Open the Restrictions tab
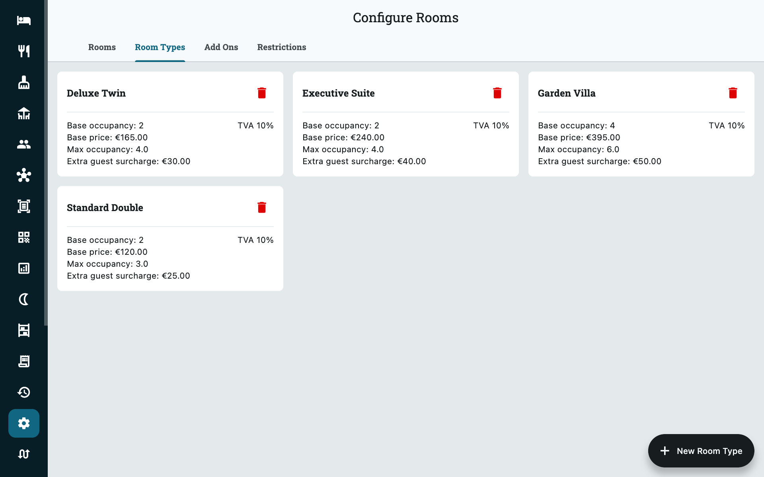The image size is (764, 477). pyautogui.click(x=282, y=47)
